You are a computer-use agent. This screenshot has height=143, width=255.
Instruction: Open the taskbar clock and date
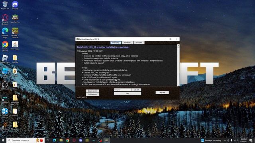pos(243,140)
